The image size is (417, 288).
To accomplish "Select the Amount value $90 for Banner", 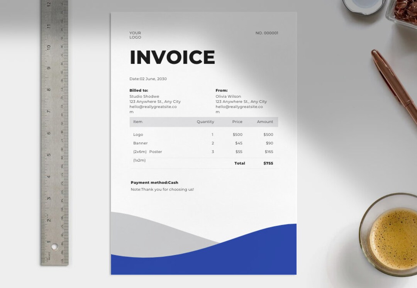I will [269, 143].
